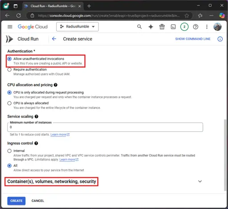Viewport: 228px width, 209px height.
Task: Select CPU is only allocated during request processing
Action: point(9,93)
